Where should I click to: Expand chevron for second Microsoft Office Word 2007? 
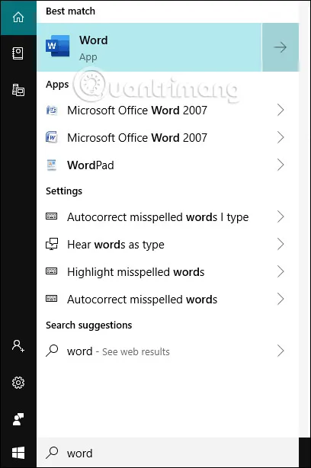click(x=281, y=138)
